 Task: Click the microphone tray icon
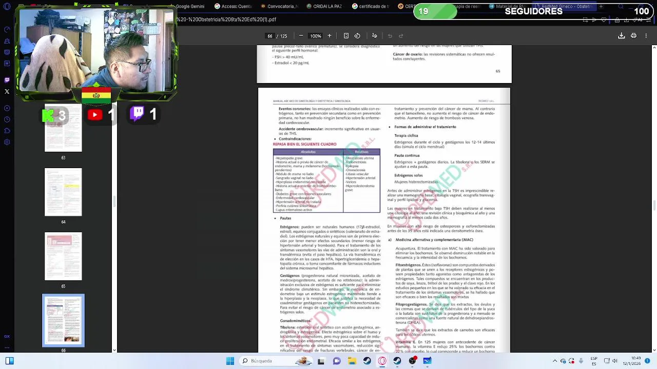(x=582, y=361)
